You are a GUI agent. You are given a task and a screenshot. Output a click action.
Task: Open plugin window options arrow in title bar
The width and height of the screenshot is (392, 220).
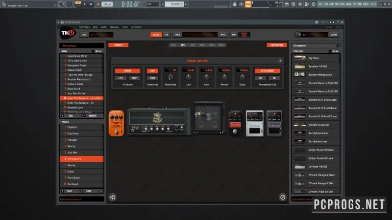pos(58,22)
